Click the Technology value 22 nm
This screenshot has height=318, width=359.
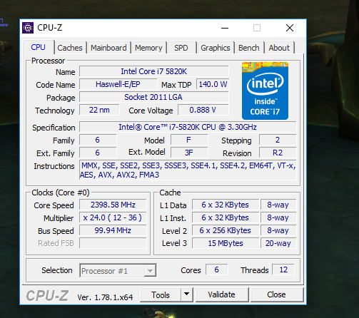coord(99,110)
